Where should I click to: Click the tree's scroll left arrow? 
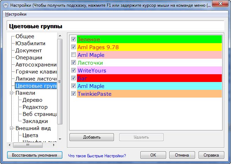10,145
